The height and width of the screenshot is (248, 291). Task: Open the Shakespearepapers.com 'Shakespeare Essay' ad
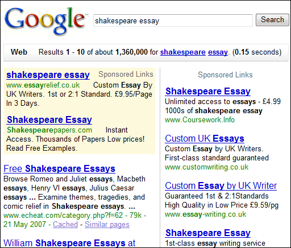click(x=49, y=120)
